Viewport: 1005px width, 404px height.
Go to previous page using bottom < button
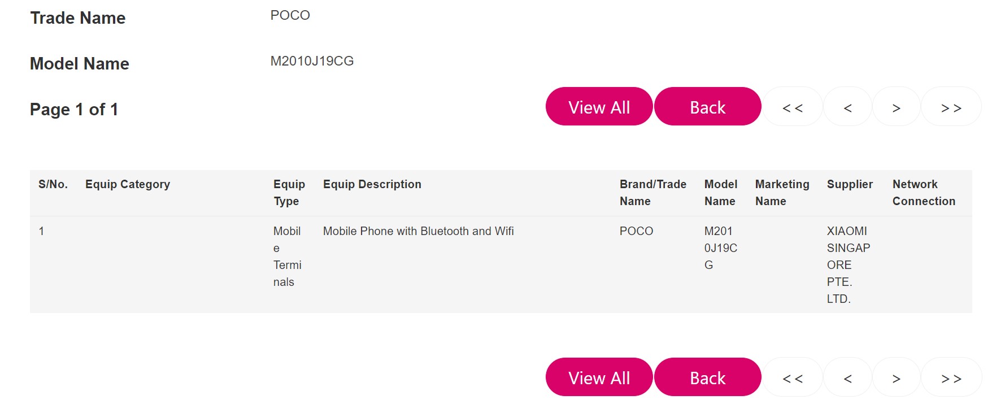point(847,377)
